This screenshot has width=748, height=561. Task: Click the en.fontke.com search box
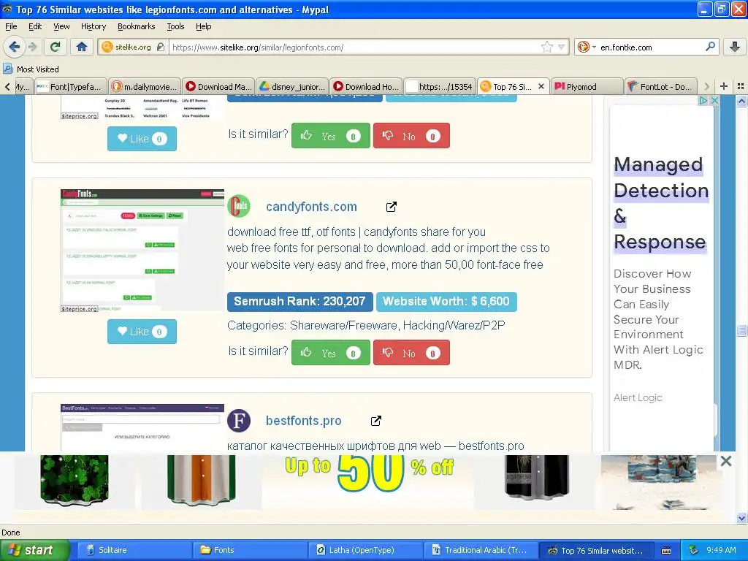click(x=651, y=47)
